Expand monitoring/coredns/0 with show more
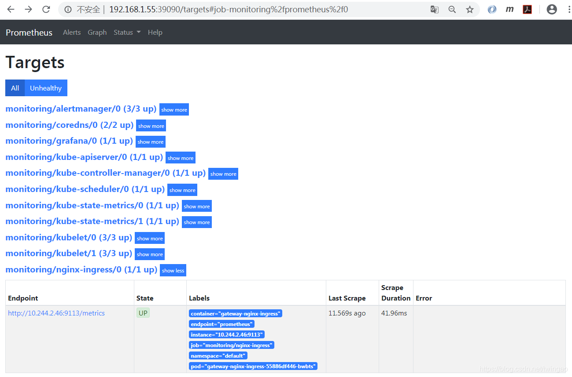Image resolution: width=572 pixels, height=377 pixels. (151, 126)
